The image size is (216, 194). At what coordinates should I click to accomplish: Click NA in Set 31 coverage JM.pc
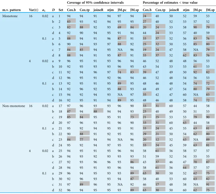tap(120, 185)
